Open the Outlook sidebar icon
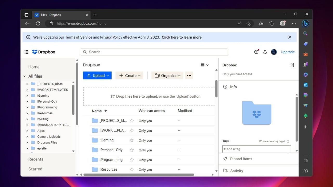The height and width of the screenshot is (187, 333). [305, 85]
